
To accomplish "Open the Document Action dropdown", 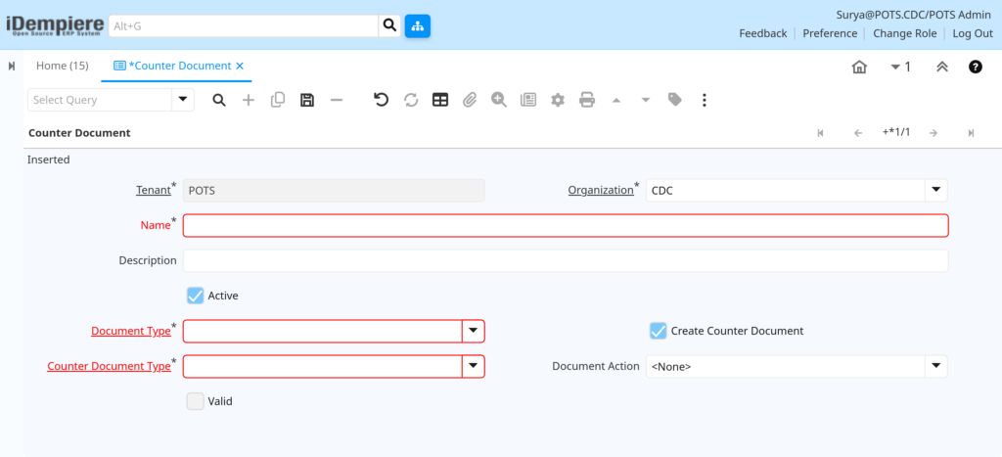I will pos(936,366).
